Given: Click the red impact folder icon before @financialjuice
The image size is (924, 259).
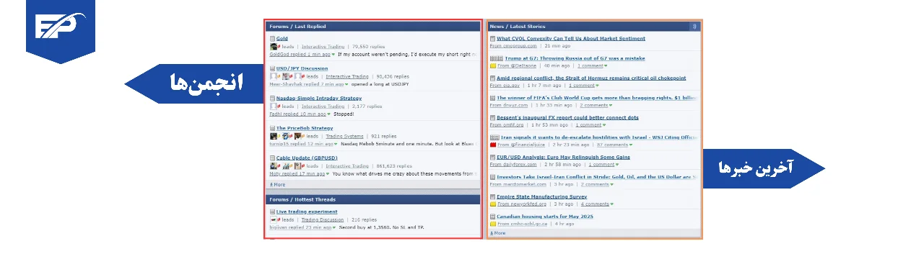Looking at the screenshot, I should (493, 145).
